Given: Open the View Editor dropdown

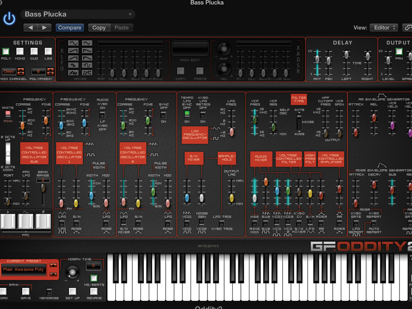Looking at the screenshot, I should click(384, 28).
